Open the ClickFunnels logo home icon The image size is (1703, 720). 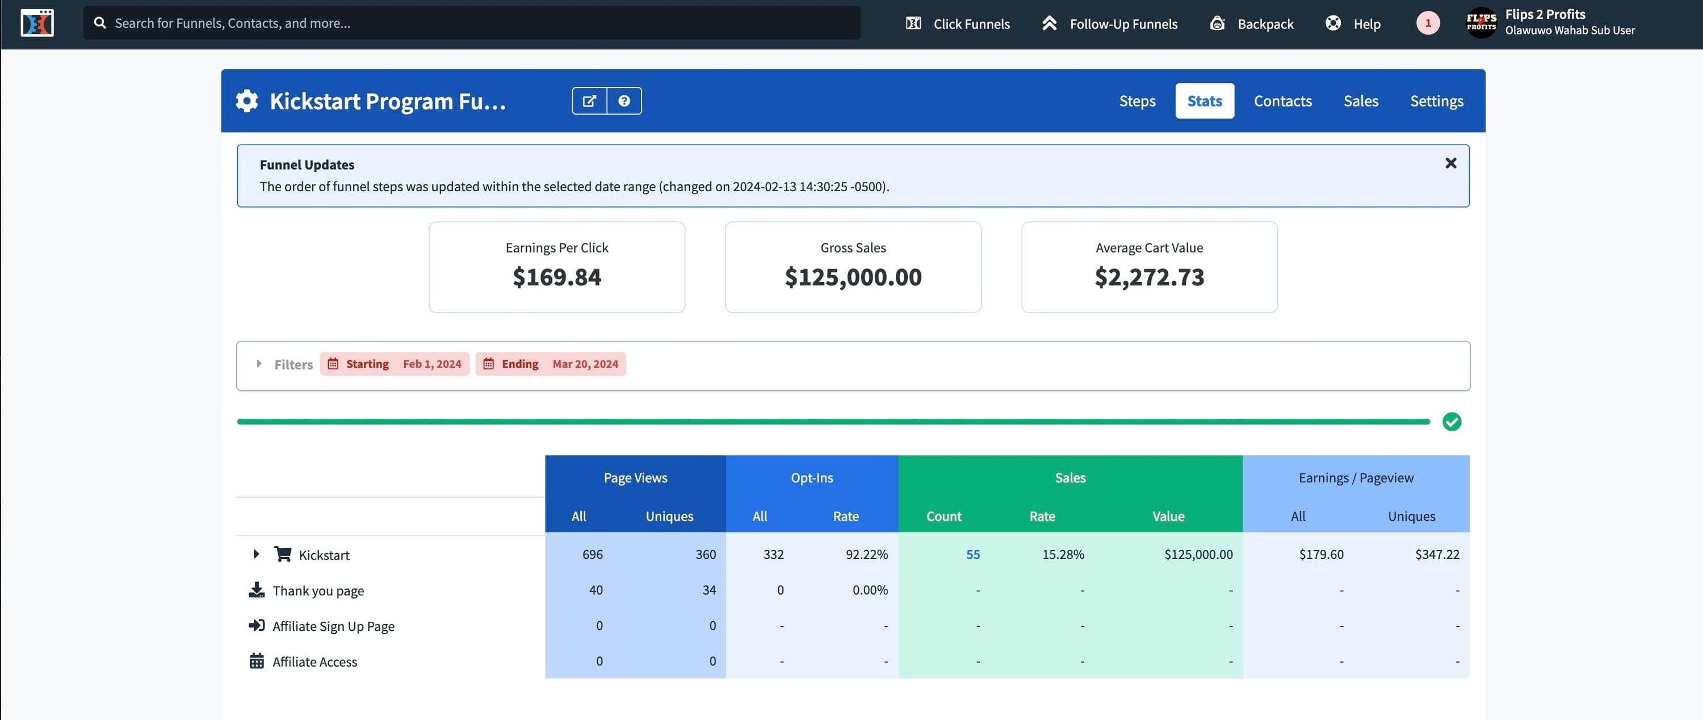click(x=37, y=23)
